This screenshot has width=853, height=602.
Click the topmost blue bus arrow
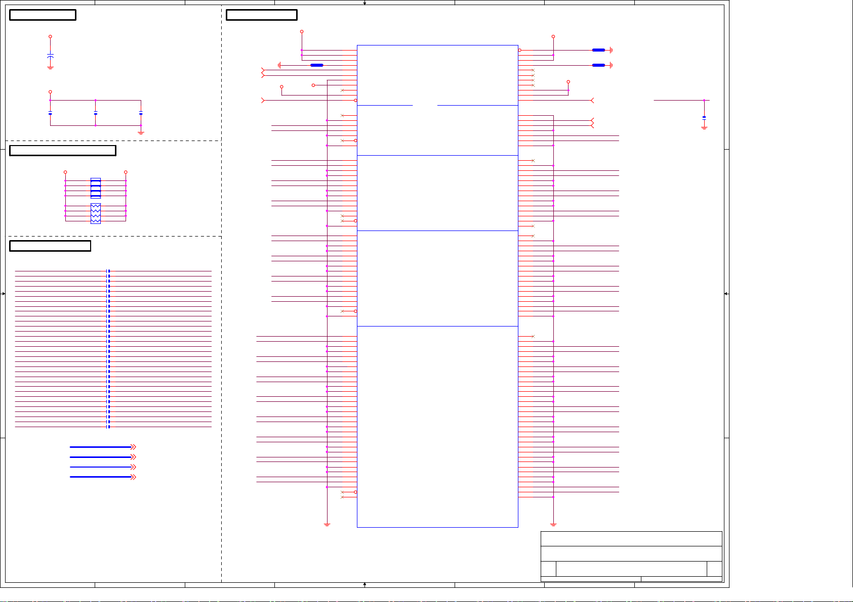tap(103, 447)
